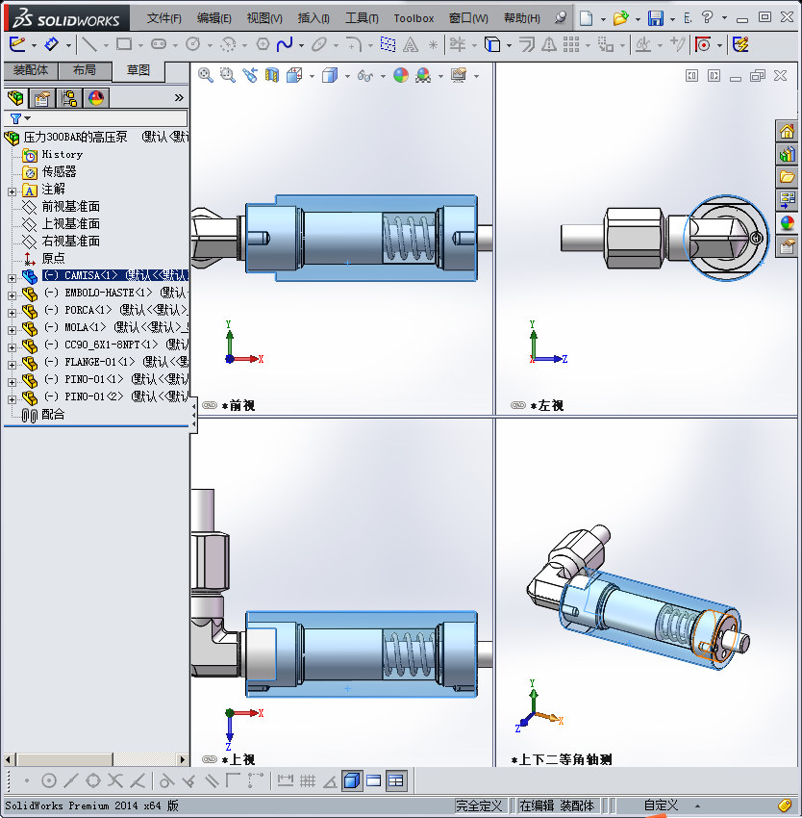
Task: Expand the EMBOLO-HASTE<1> component node
Action: coord(12,295)
